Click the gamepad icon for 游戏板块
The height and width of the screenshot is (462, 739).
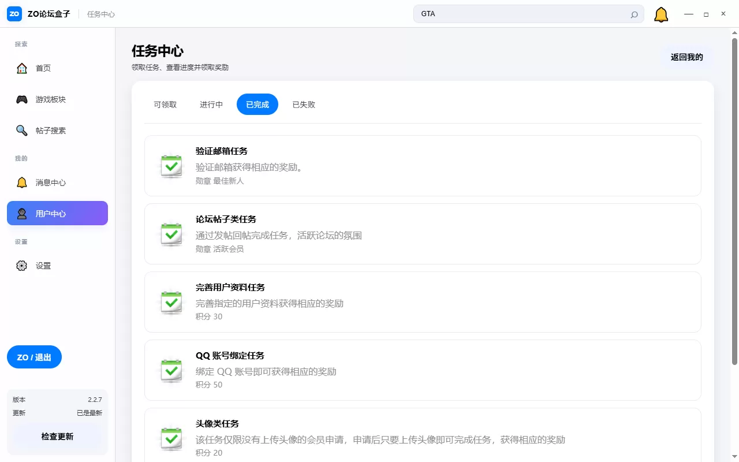coord(22,99)
